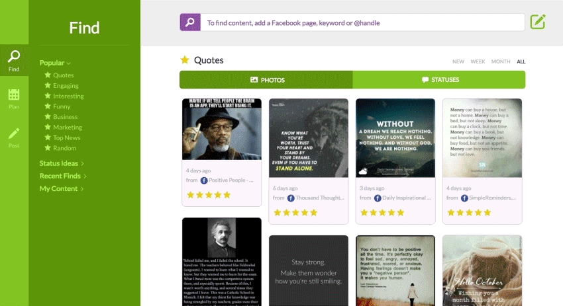Expand the My Content section

62,189
